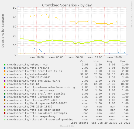Click the lime ssh-bf legend swatch

point(5,84)
